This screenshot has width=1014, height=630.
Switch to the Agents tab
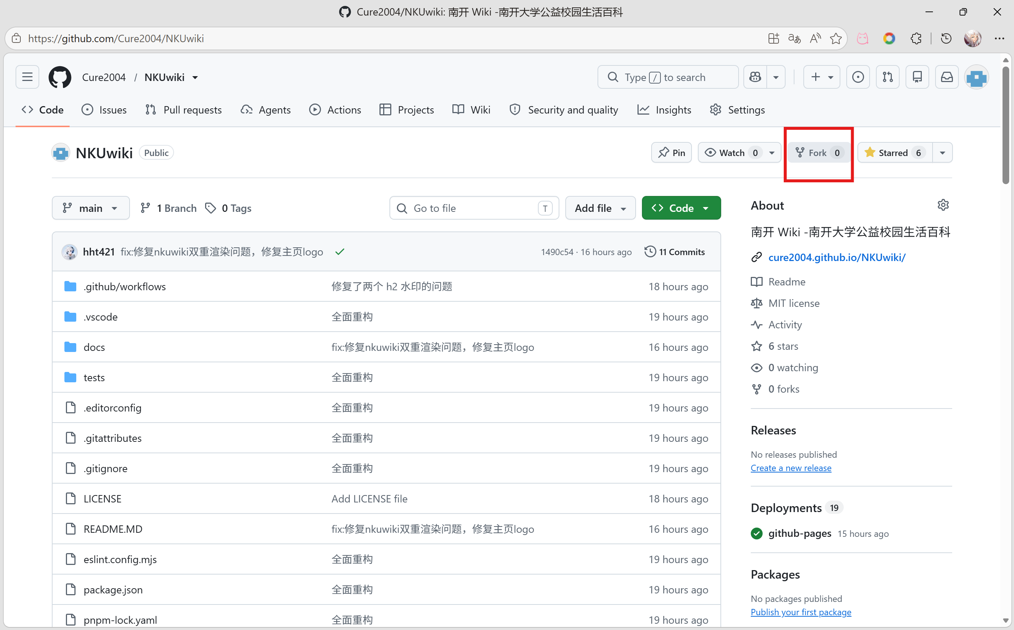tap(266, 110)
